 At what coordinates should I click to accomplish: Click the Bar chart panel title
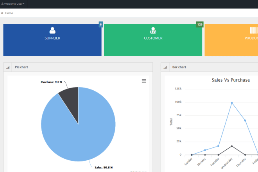[x=179, y=67]
